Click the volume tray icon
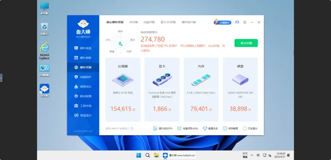This screenshot has height=160, width=331. tap(270, 155)
